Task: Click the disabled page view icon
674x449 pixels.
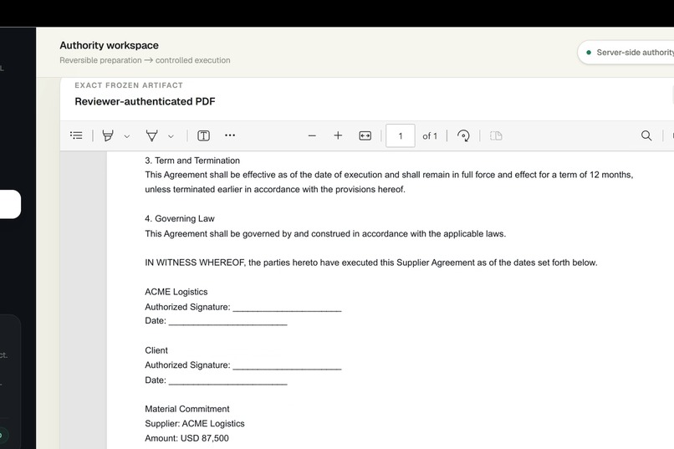Action: pos(496,135)
